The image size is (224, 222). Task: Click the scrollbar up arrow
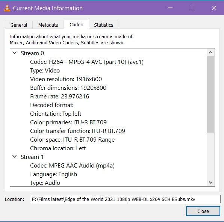(x=210, y=53)
